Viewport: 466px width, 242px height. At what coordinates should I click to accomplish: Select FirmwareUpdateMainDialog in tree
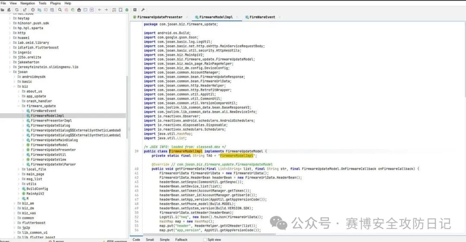pyautogui.click(x=54, y=140)
